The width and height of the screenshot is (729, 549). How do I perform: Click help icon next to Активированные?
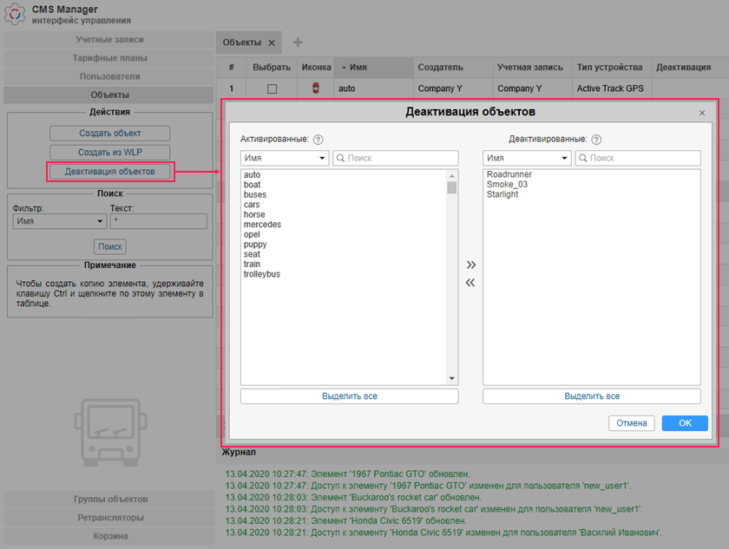(x=319, y=139)
